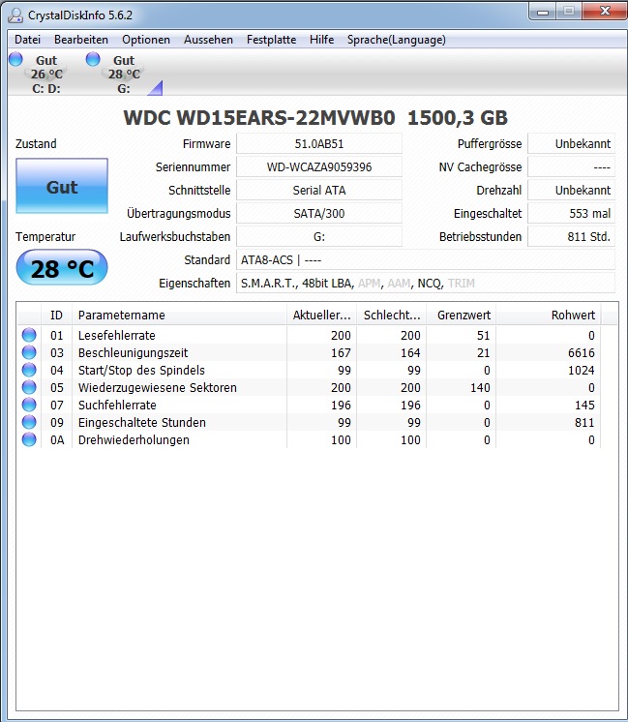
Task: Click the Eigenschaften field with S.M.A.R.T.
Action: [426, 284]
